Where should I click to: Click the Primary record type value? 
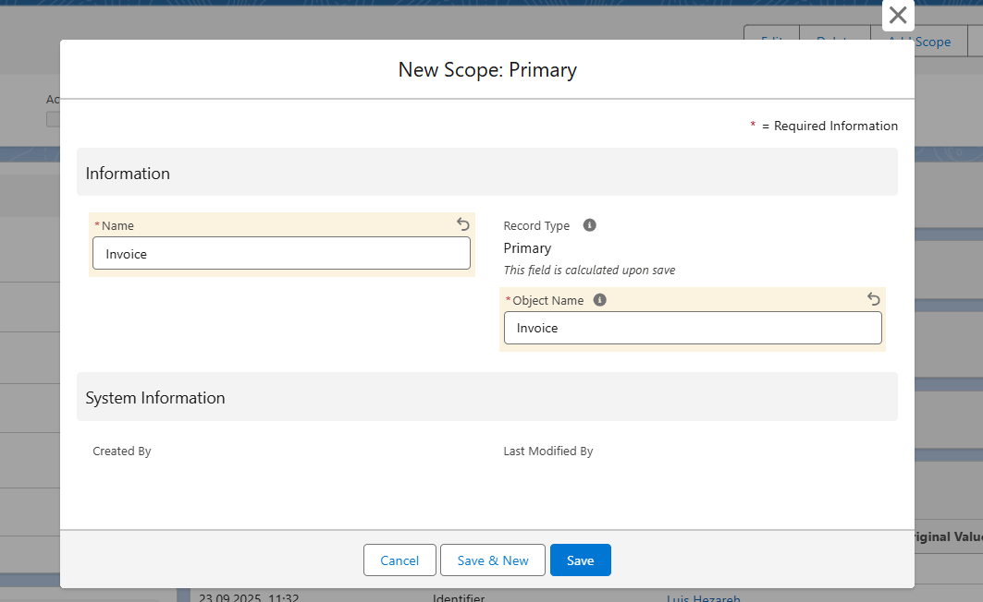(x=527, y=248)
